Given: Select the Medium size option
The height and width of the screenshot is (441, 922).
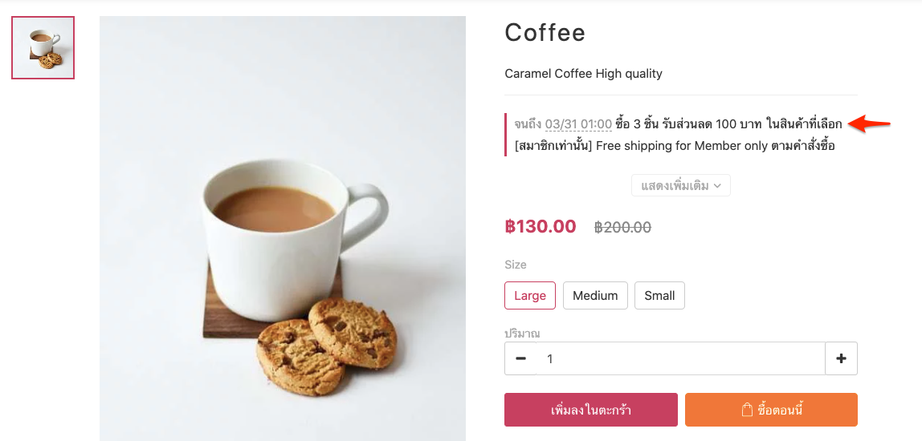Looking at the screenshot, I should [x=595, y=295].
